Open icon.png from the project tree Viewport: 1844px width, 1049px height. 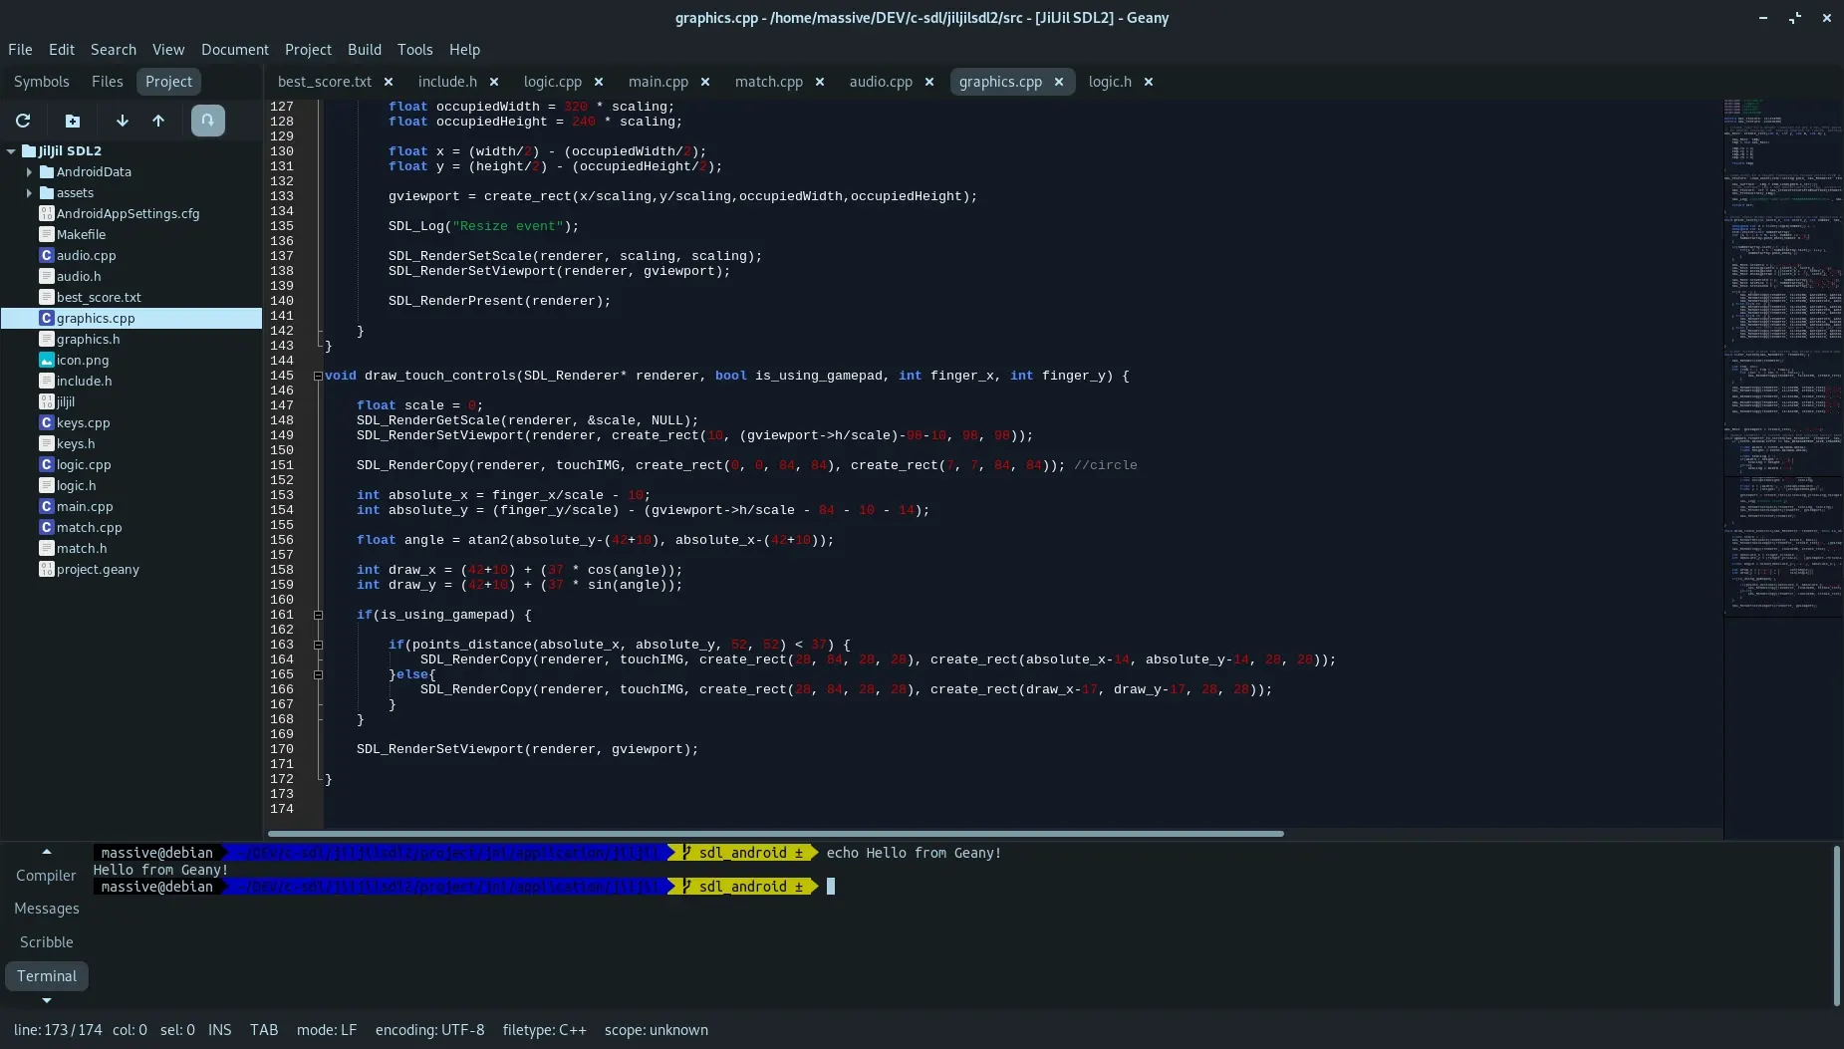[x=82, y=360]
